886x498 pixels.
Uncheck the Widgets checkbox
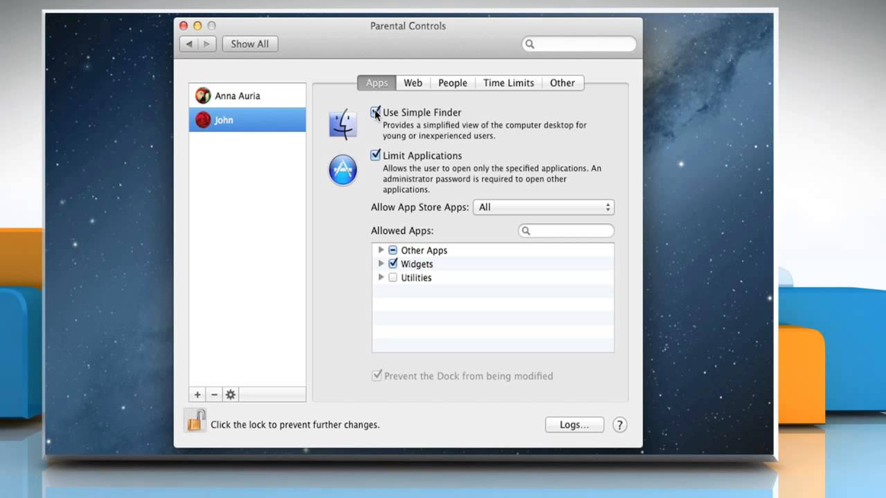pos(392,264)
